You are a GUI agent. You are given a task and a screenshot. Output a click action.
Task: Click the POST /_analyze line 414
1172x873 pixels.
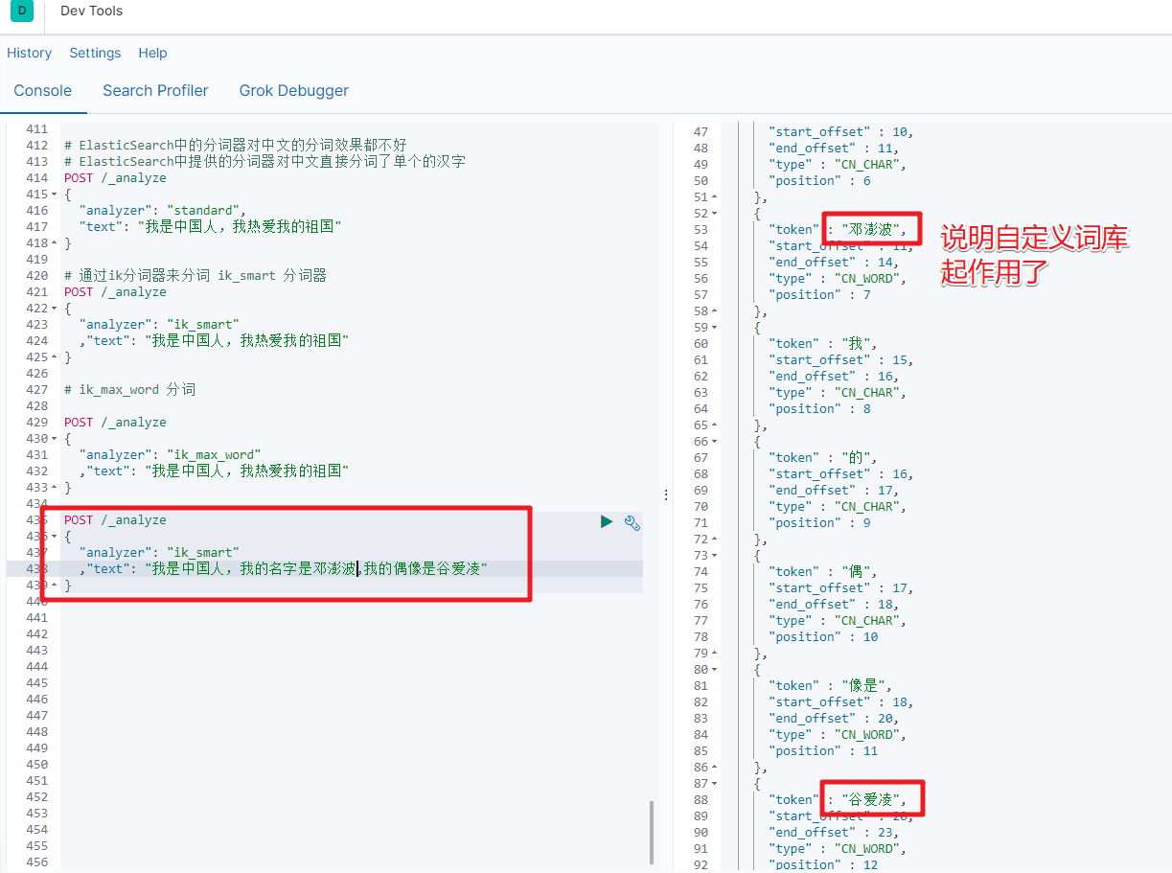coord(115,178)
